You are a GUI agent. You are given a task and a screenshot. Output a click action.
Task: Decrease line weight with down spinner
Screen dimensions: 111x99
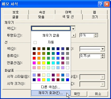point(103,57)
